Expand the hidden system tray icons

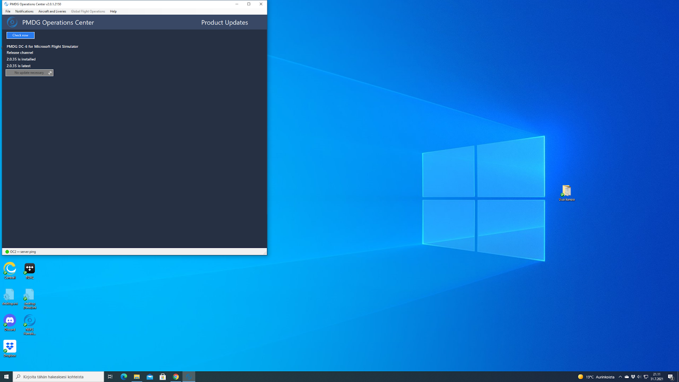click(x=620, y=377)
